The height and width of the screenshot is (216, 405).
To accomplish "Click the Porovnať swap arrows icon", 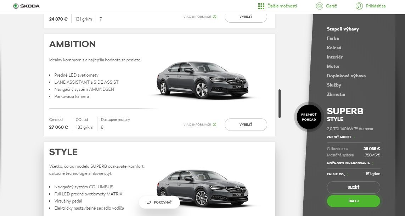I will coord(149,203).
